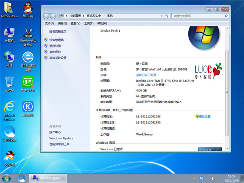
Task: Open 设备管理器 link
Action: 56,40
